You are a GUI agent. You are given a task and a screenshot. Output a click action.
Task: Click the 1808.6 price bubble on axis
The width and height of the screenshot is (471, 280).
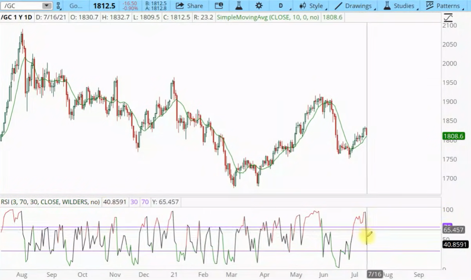point(453,136)
